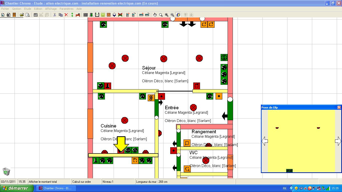Click the green opposing arrows icon
The image size is (342, 192).
point(72,15)
